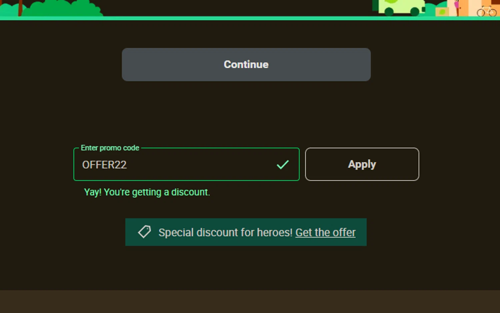Click the light green delivery van
The image size is (500, 313).
402,7
